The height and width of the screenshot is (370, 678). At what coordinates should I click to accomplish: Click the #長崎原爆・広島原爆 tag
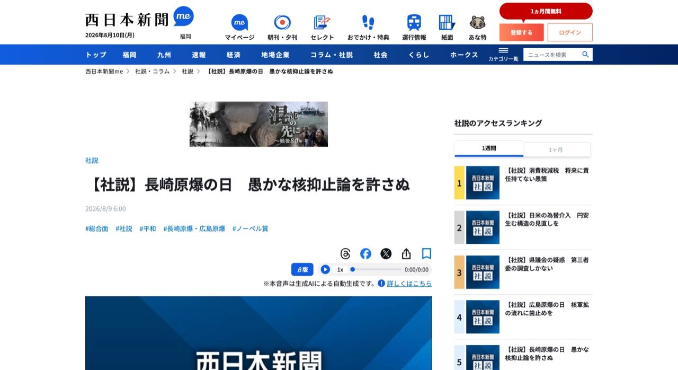(194, 228)
